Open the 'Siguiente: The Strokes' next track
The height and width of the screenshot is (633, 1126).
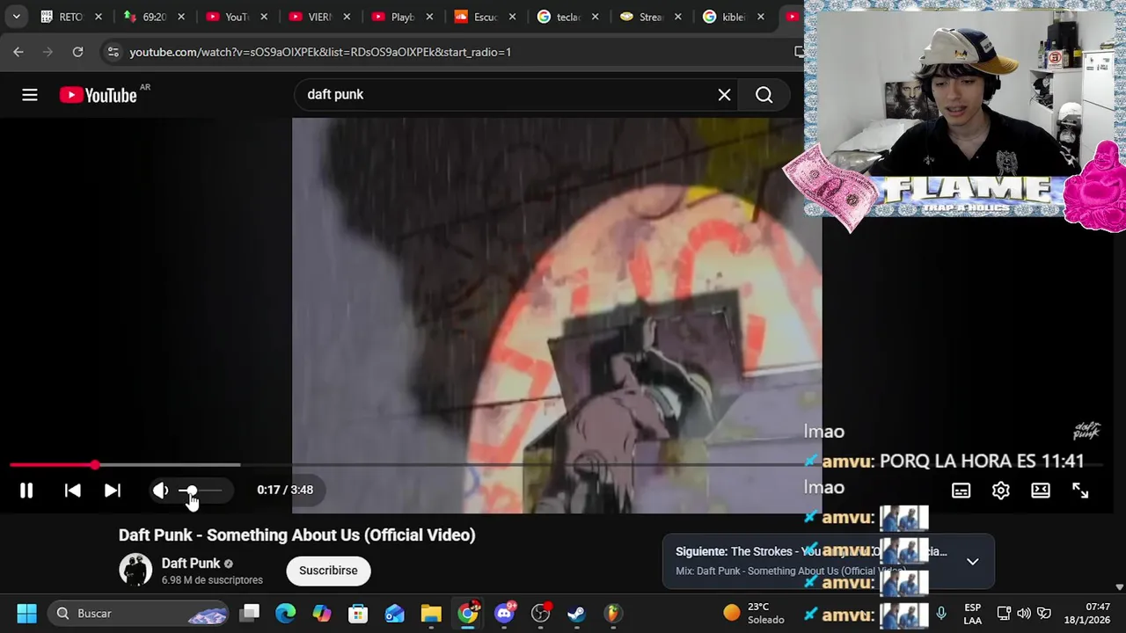(x=809, y=552)
